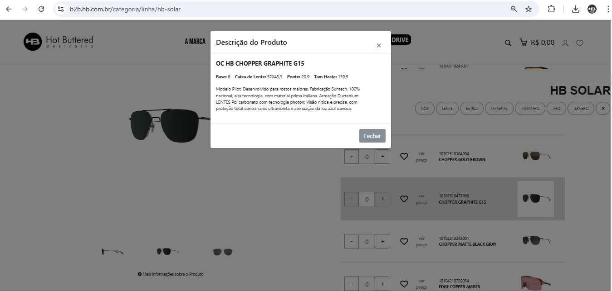Open the Edge Copper Amber thumbnail
This screenshot has width=612, height=291.
536,282
